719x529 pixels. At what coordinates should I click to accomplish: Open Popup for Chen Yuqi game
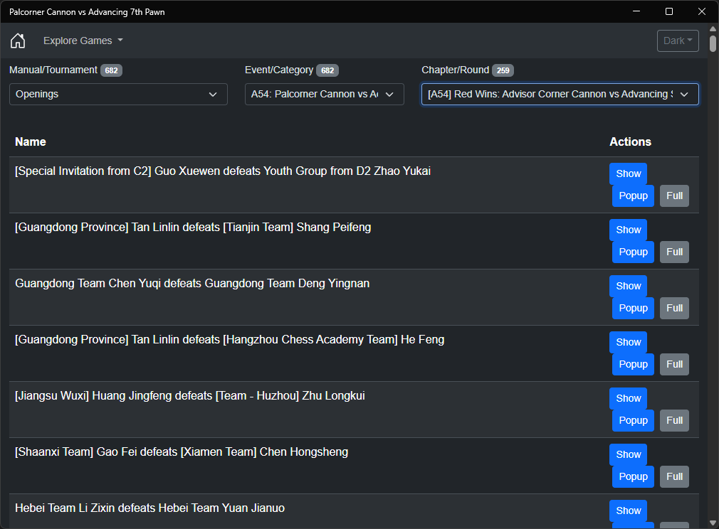tap(633, 308)
